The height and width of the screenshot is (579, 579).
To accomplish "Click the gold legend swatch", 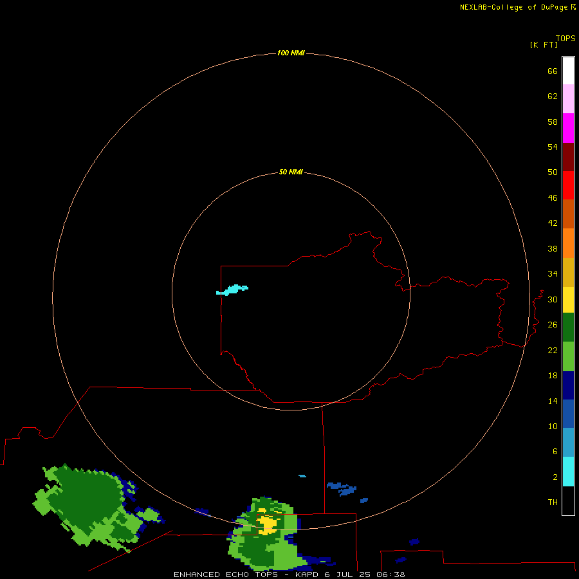I will tap(568, 272).
